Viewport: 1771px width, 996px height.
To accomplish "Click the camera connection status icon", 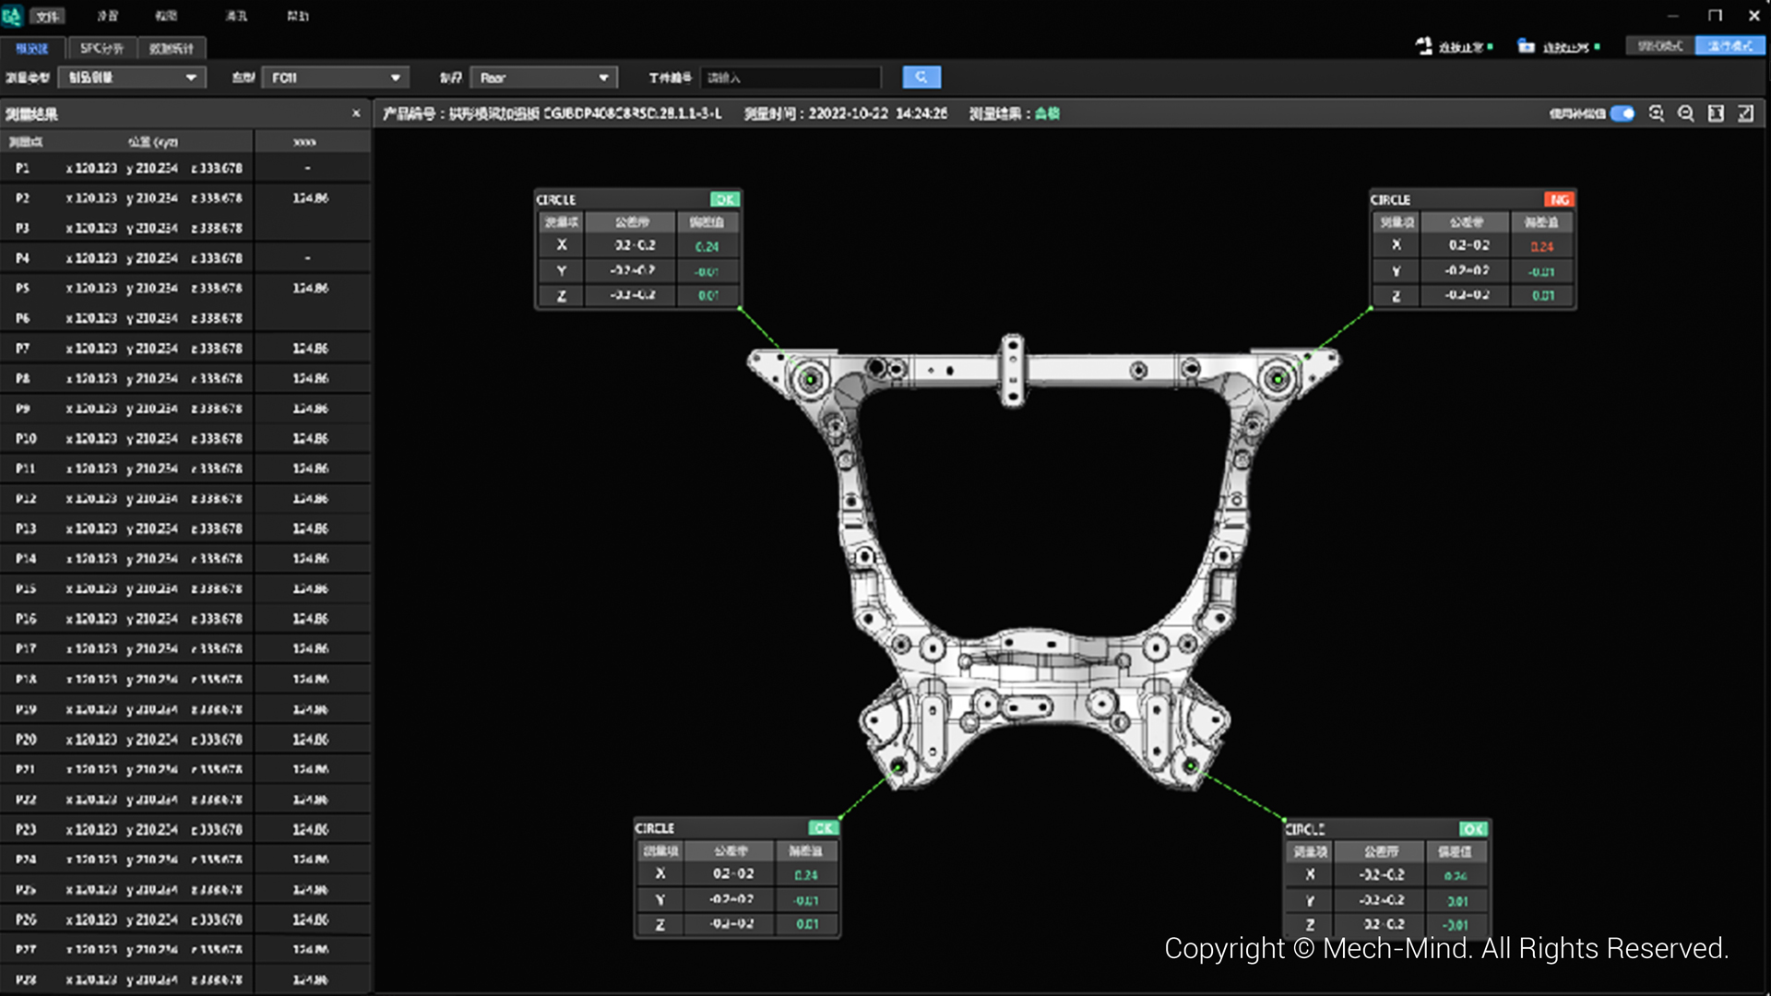I will pyautogui.click(x=1527, y=46).
